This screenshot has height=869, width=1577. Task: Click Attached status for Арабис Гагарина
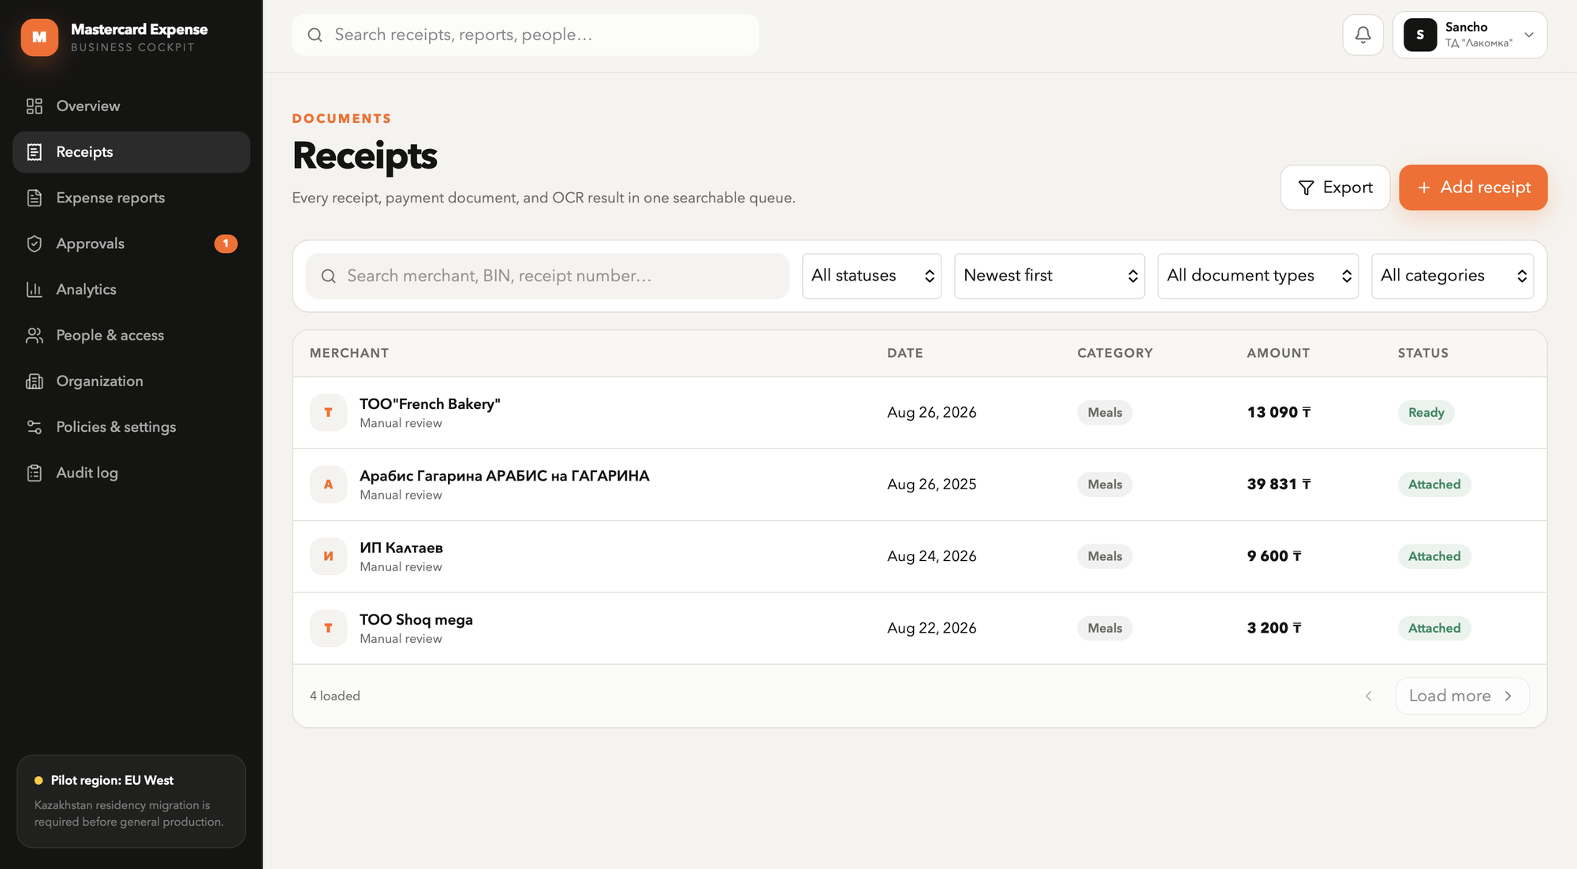1434,485
